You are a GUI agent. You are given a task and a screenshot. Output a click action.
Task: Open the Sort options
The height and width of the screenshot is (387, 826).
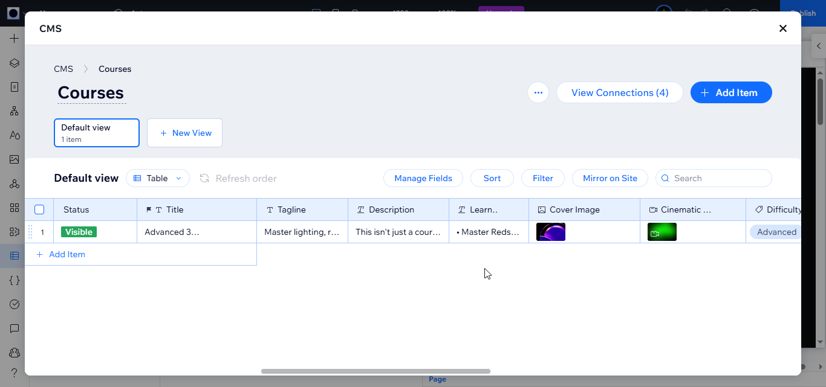coord(492,178)
